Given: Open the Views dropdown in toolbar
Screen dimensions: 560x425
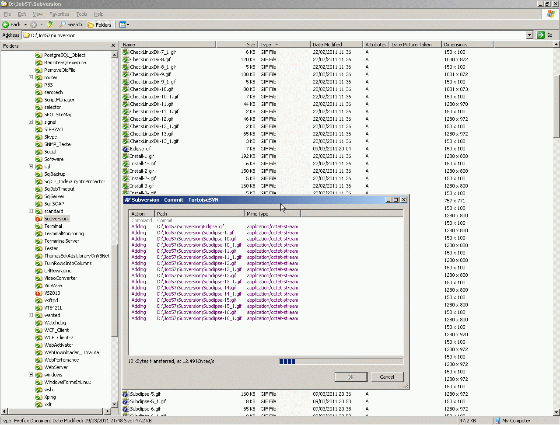Looking at the screenshot, I should 124,24.
